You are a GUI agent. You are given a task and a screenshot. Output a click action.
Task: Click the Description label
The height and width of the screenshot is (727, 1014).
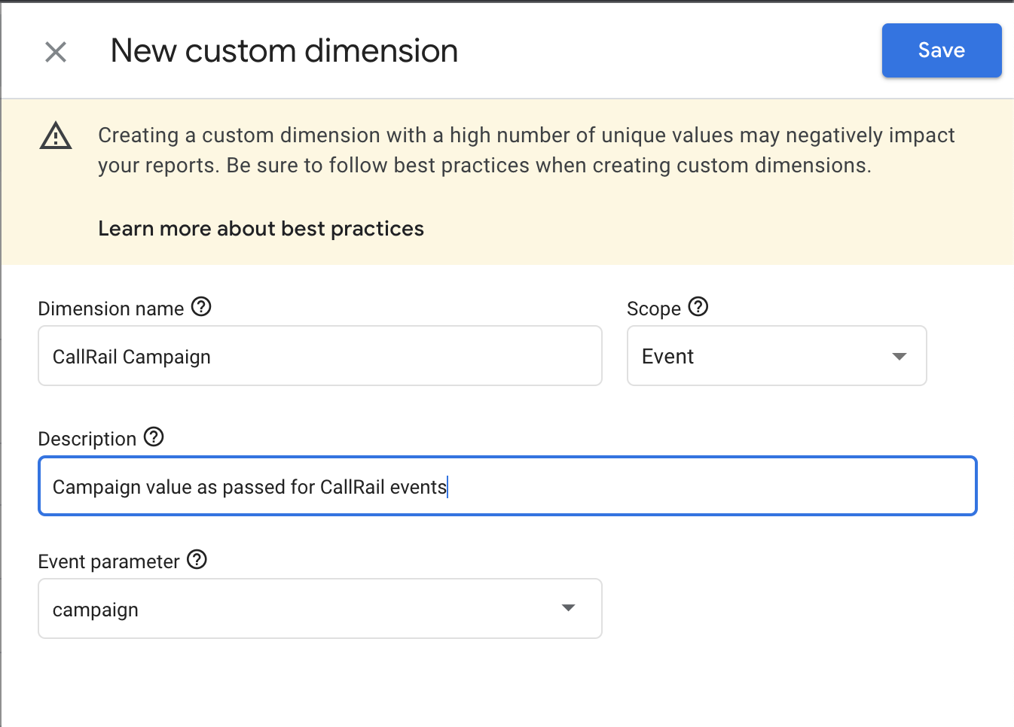pos(87,439)
